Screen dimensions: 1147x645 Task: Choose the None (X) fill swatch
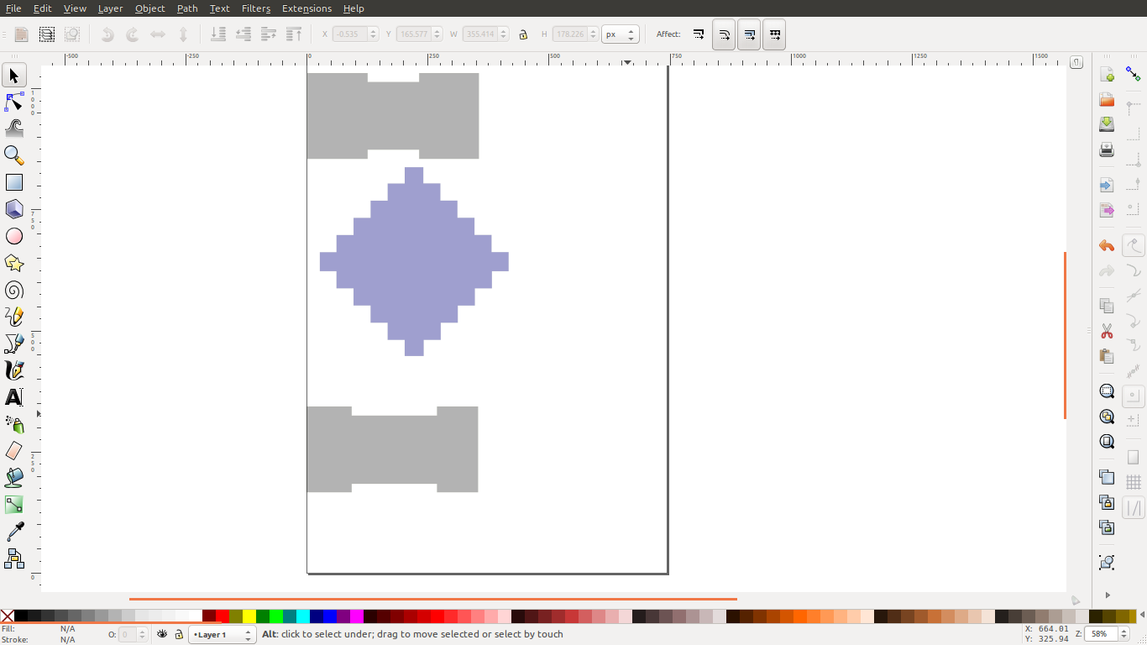[8, 616]
